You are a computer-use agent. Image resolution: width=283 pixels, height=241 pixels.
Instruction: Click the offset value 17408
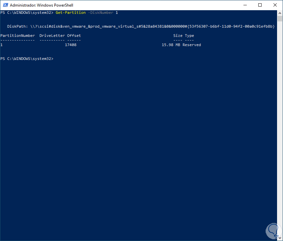(71, 45)
